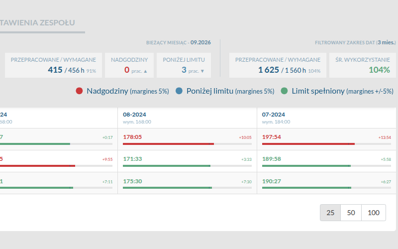Click the Bieżący miesiąc 09.2026 label
This screenshot has height=249, width=398.
tap(179, 43)
